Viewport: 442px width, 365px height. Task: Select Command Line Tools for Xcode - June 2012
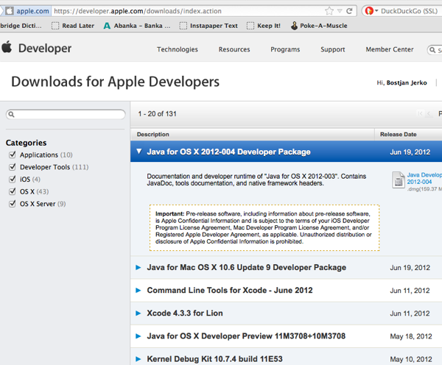230,290
